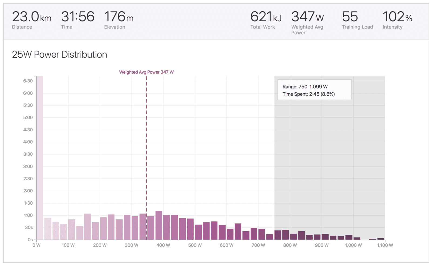Image resolution: width=432 pixels, height=266 pixels.
Task: Click the tallest histogram bar near 400 W
Action: coord(159,225)
